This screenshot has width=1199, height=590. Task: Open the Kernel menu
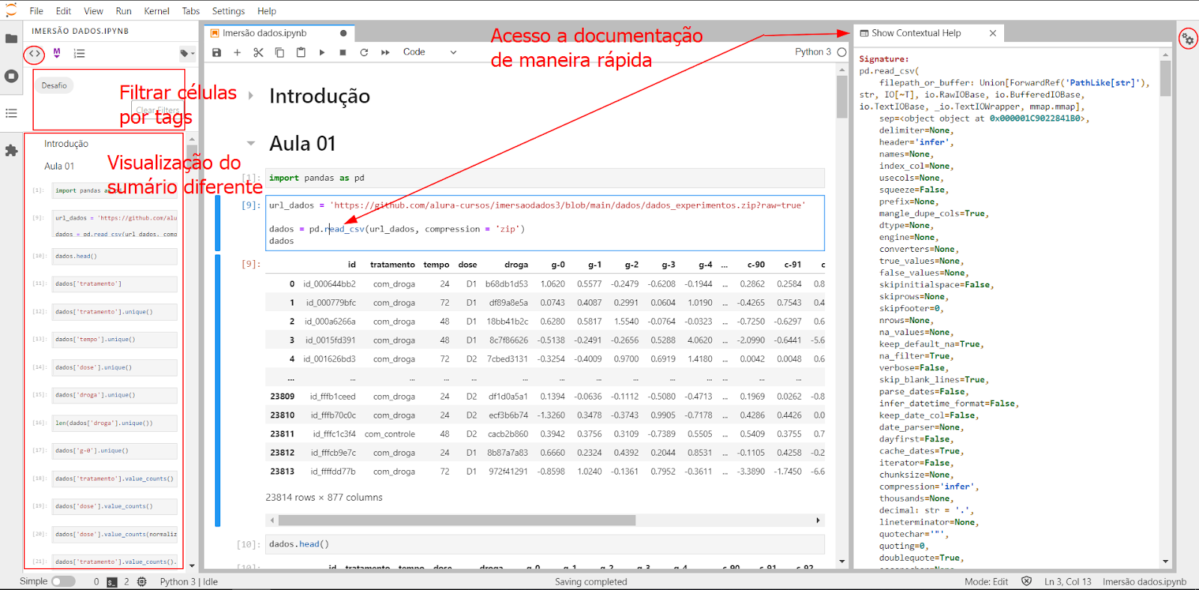[x=157, y=11]
